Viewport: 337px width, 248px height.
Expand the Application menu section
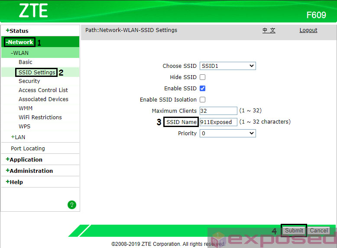(24, 160)
